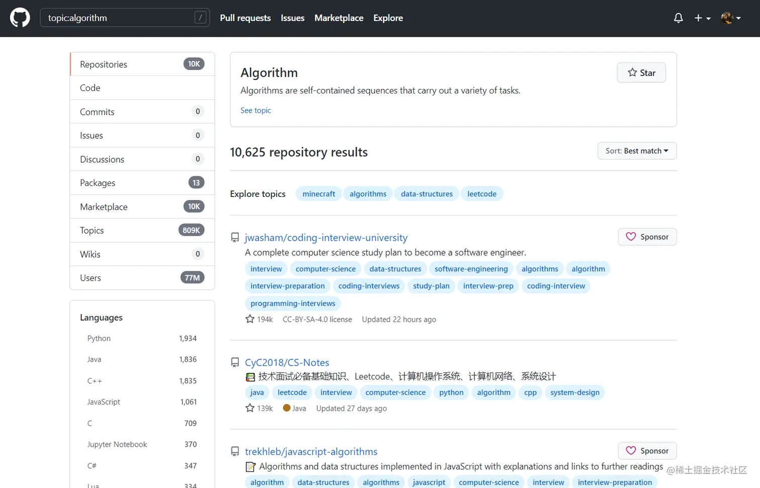Expand the plus create-new menu
The width and height of the screenshot is (760, 488).
point(702,18)
